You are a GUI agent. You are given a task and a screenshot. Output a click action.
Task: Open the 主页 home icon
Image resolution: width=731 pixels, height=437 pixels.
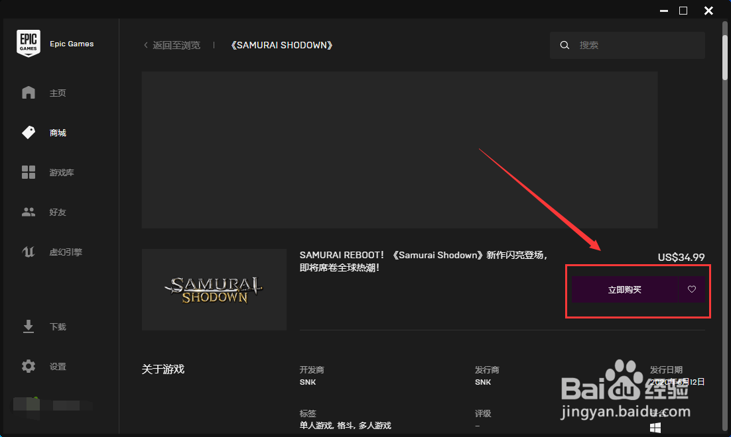point(29,93)
